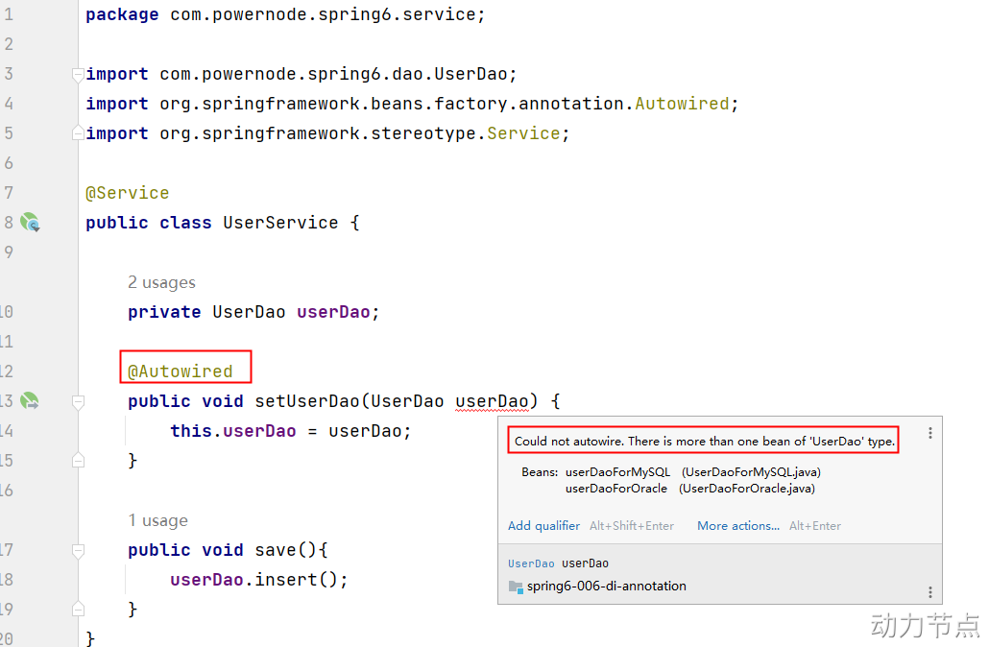Click the Spring bean gutter icon beside class UserService
The width and height of the screenshot is (989, 647).
30,223
